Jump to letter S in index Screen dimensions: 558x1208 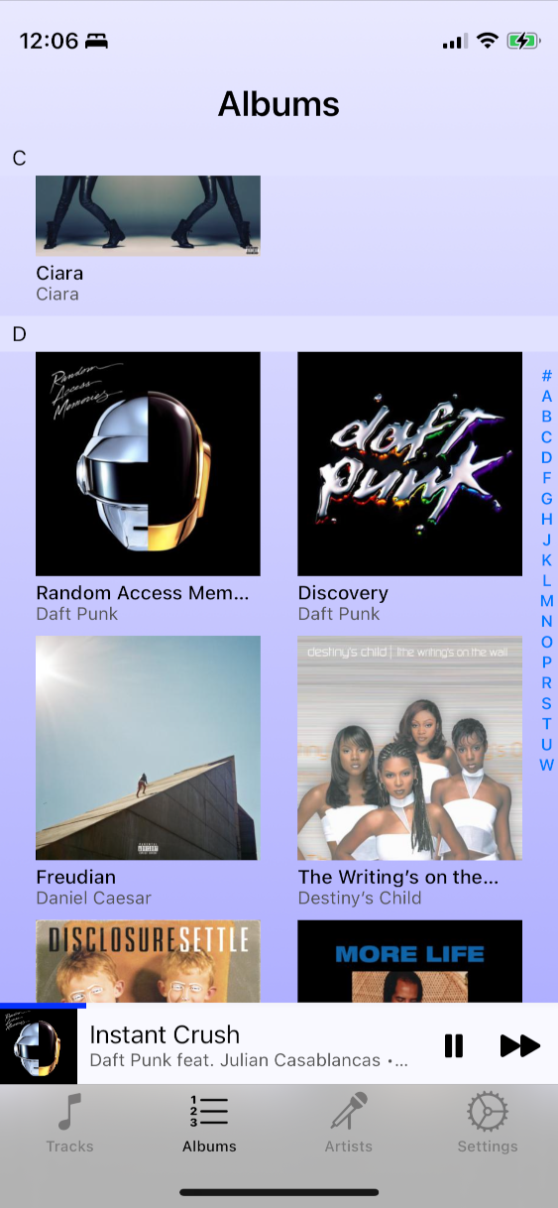click(x=546, y=703)
